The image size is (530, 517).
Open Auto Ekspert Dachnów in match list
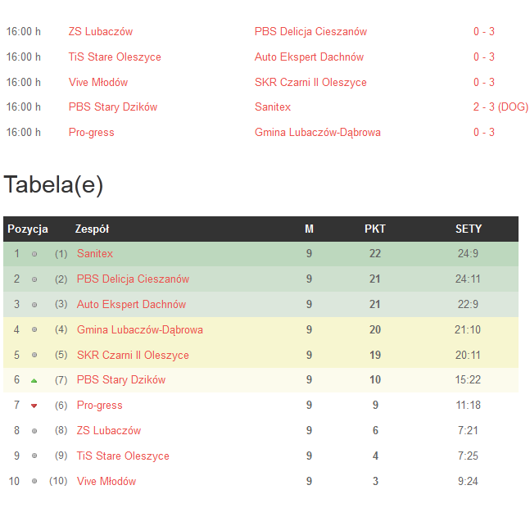[x=309, y=57]
